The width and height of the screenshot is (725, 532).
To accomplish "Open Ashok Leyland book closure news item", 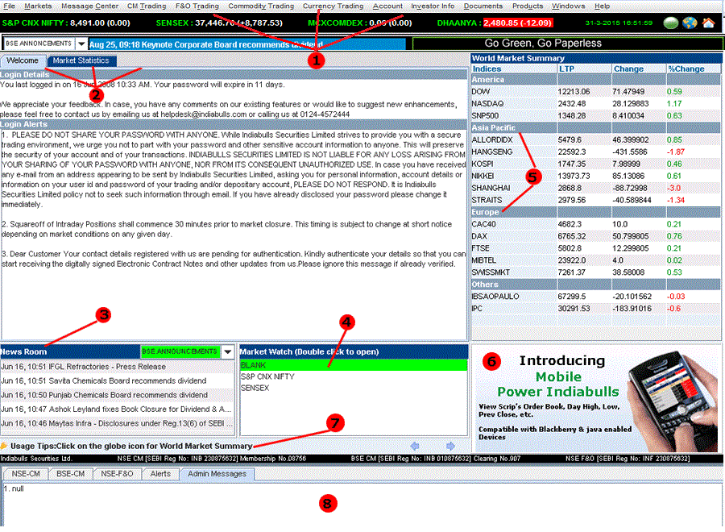I will click(116, 409).
